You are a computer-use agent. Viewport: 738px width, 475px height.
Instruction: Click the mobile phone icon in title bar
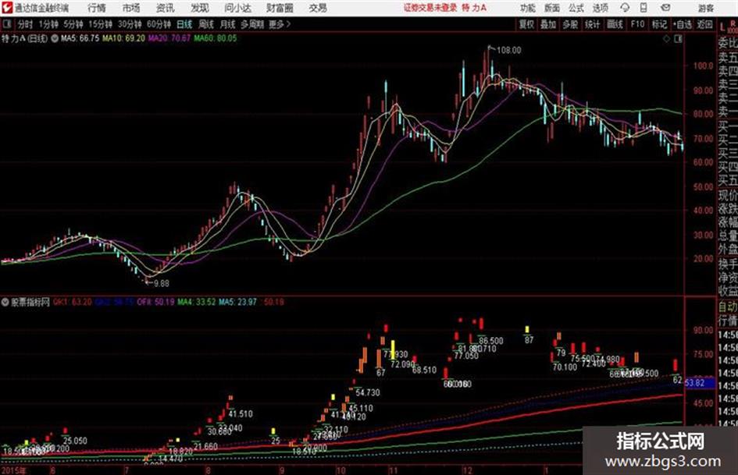click(644, 8)
